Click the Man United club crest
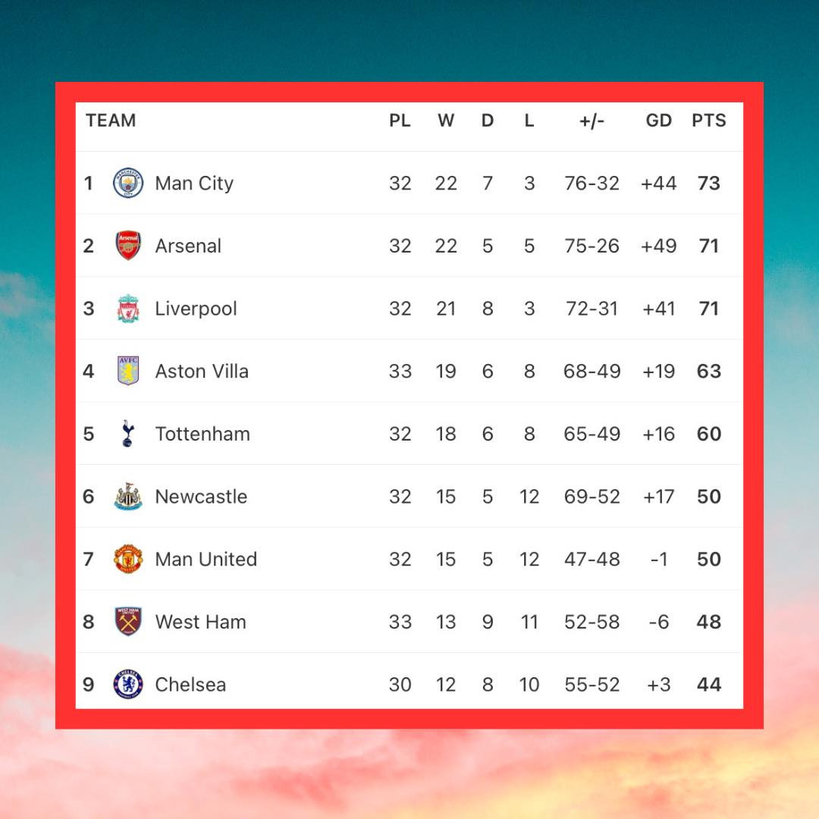This screenshot has height=819, width=819. point(128,559)
